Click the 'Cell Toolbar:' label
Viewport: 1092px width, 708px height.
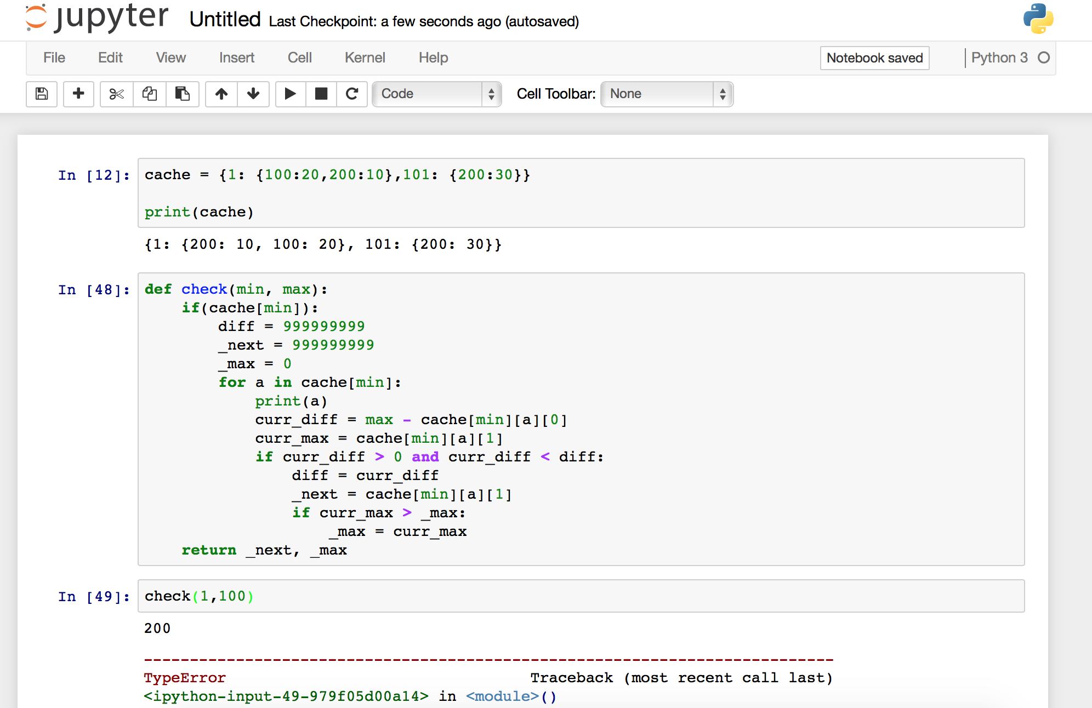click(556, 94)
